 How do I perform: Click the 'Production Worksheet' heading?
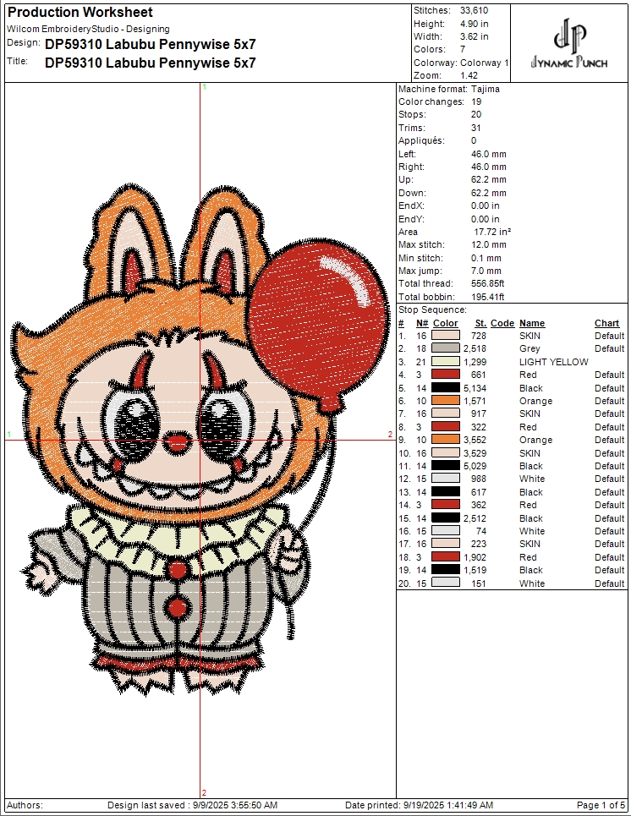80,12
